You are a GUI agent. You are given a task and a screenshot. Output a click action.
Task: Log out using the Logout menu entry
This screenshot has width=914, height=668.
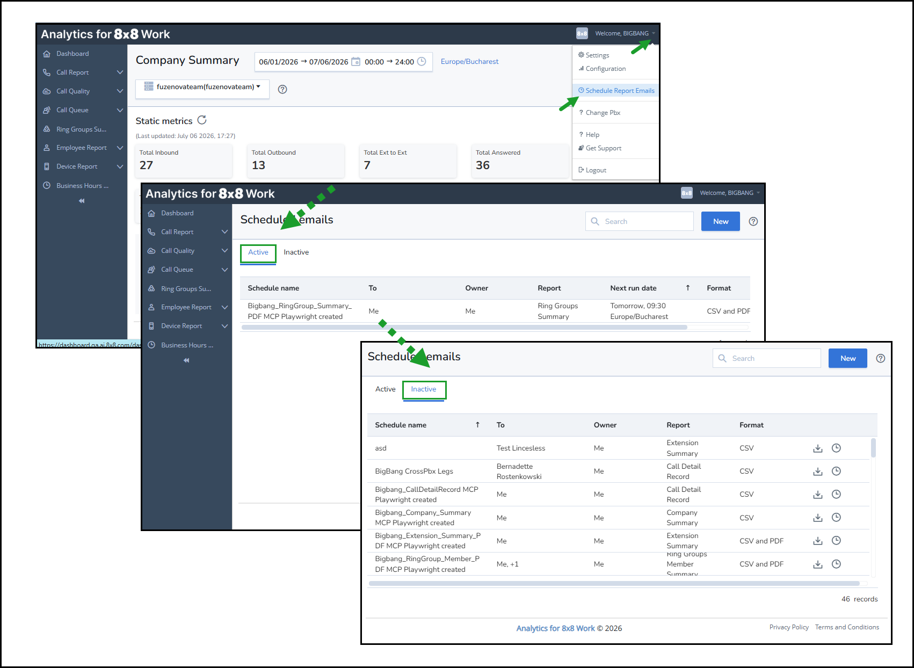click(x=592, y=170)
